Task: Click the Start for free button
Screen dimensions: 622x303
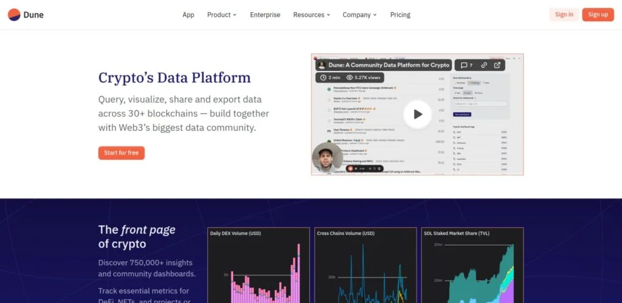Action: pos(121,152)
